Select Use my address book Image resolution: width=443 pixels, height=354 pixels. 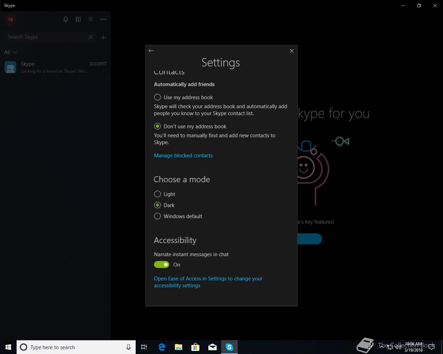coord(184,97)
